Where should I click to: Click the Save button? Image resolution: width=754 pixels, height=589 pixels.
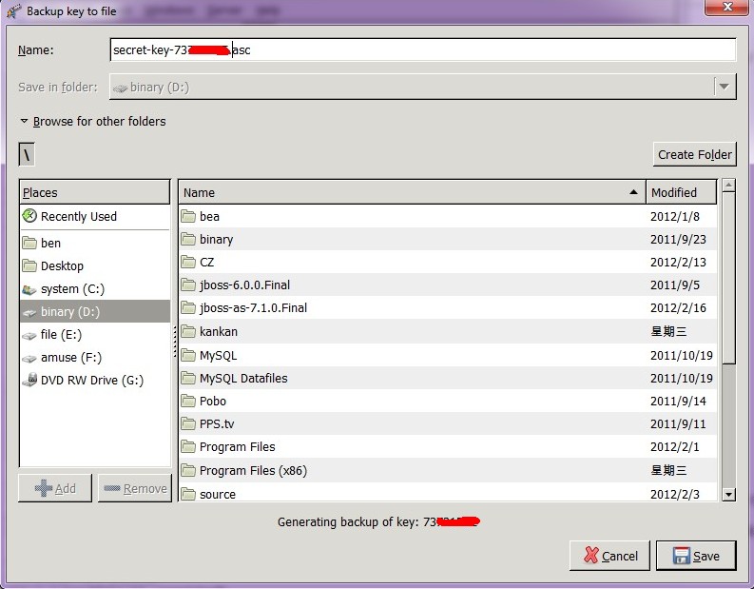696,556
